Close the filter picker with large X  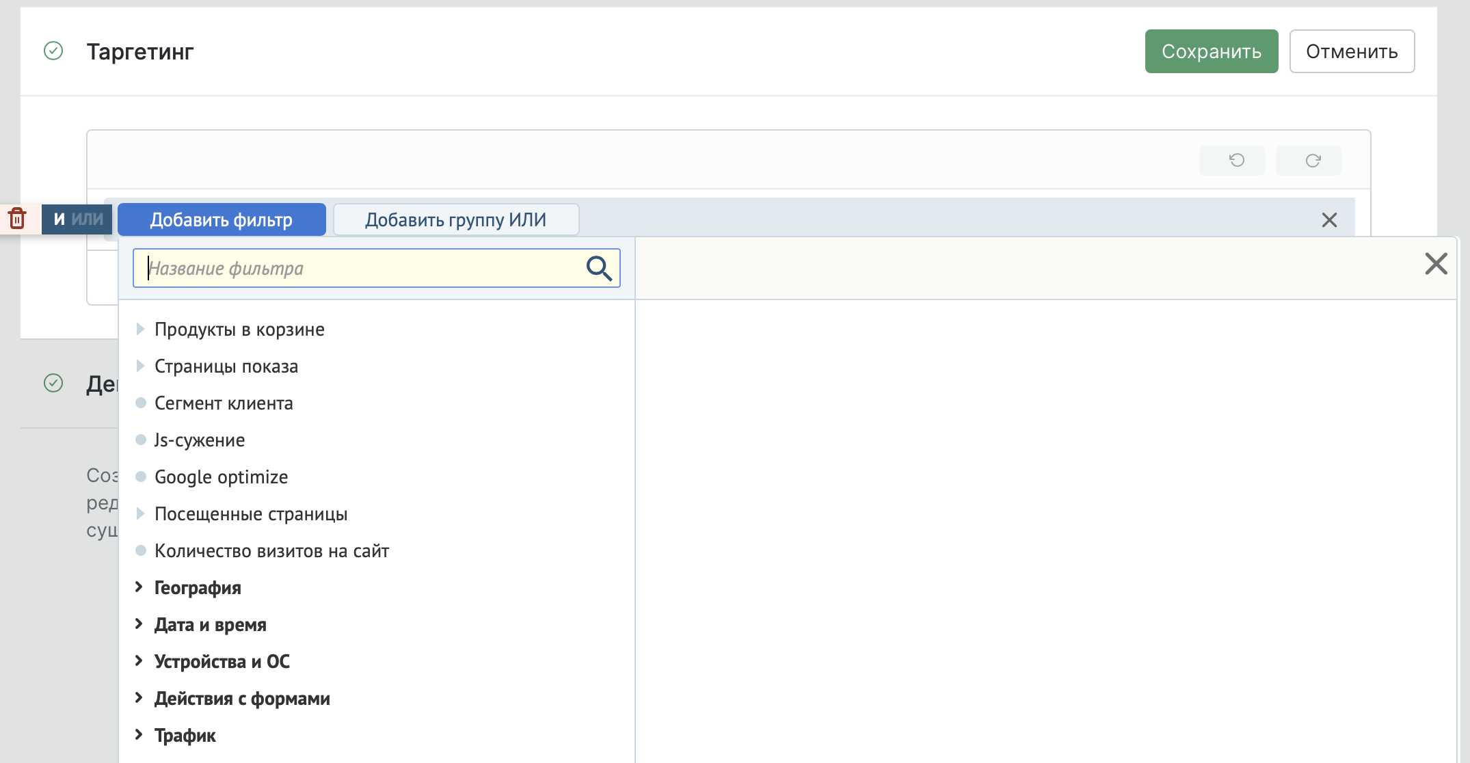pyautogui.click(x=1436, y=263)
